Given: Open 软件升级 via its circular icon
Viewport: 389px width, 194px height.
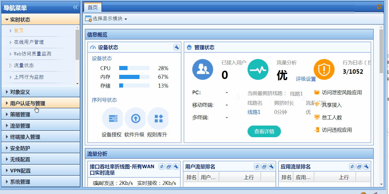Looking at the screenshot, I should (x=135, y=119).
